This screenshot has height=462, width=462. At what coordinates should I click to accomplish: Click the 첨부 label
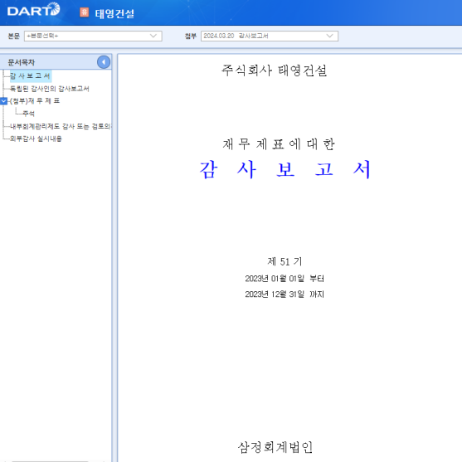point(191,36)
